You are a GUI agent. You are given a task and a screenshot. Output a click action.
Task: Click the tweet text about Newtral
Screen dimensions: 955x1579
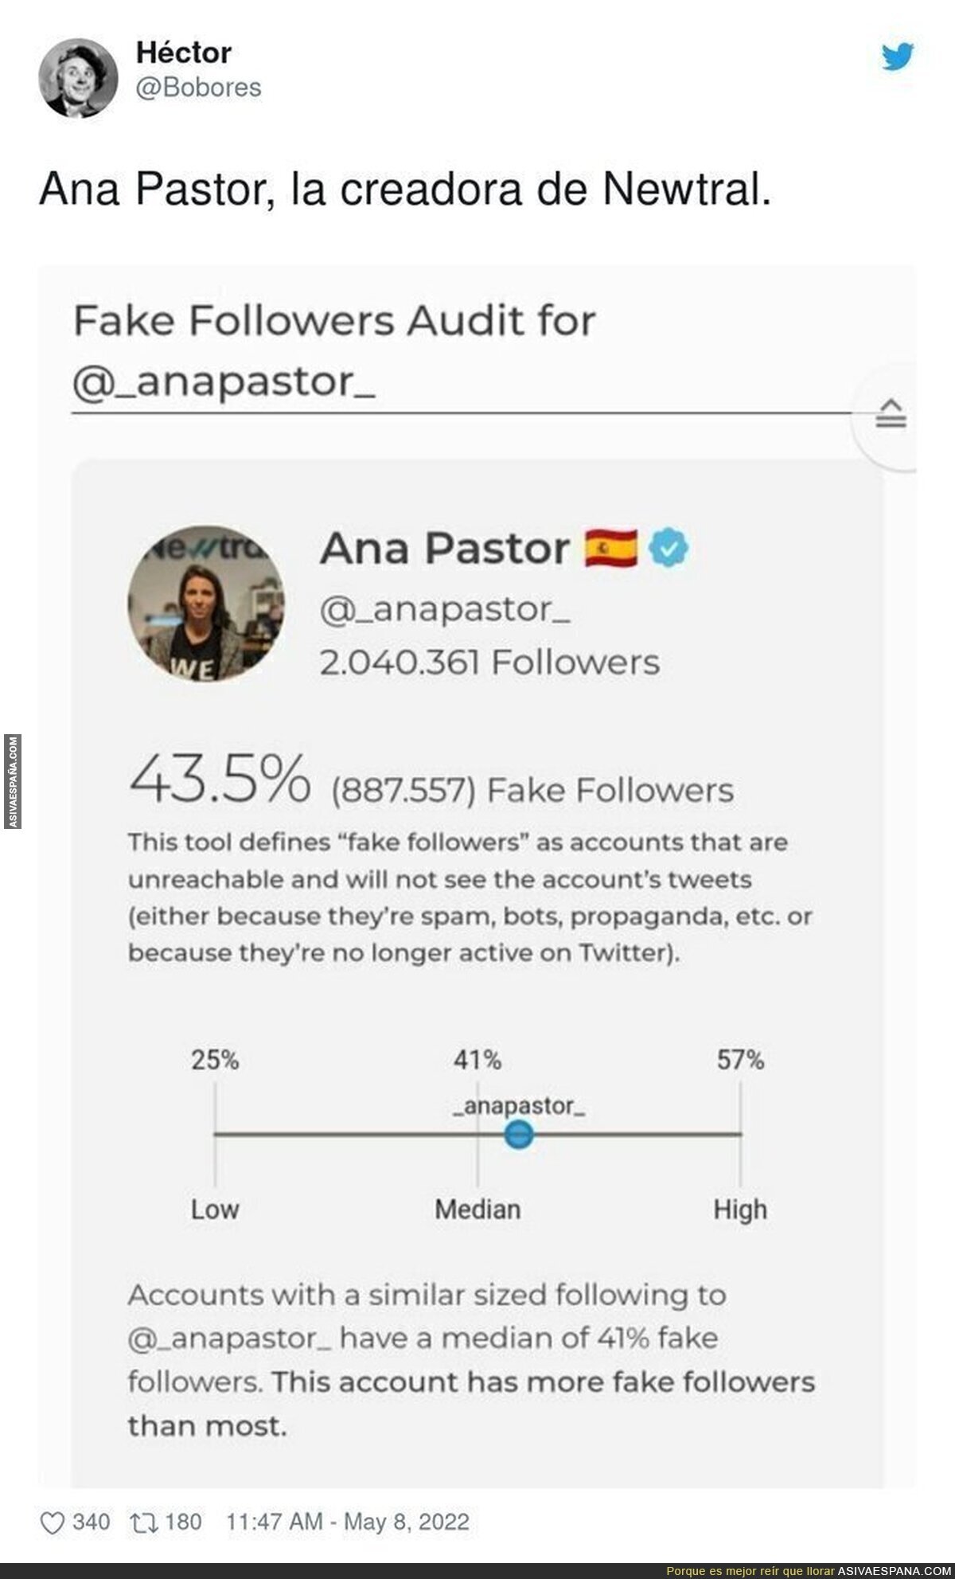coord(404,190)
